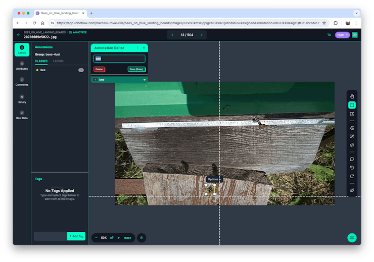This screenshot has height=262, width=374.
Task: Switch to the Classes tab
Action: tap(40, 61)
